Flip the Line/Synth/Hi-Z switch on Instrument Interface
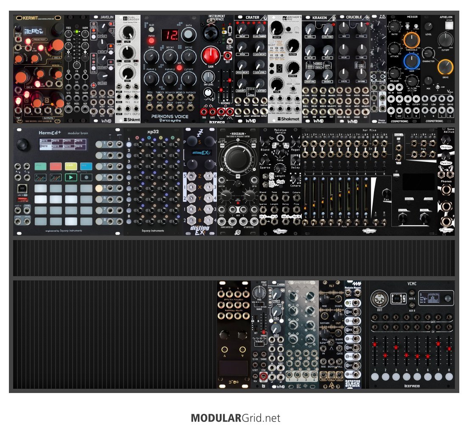 tap(230, 41)
